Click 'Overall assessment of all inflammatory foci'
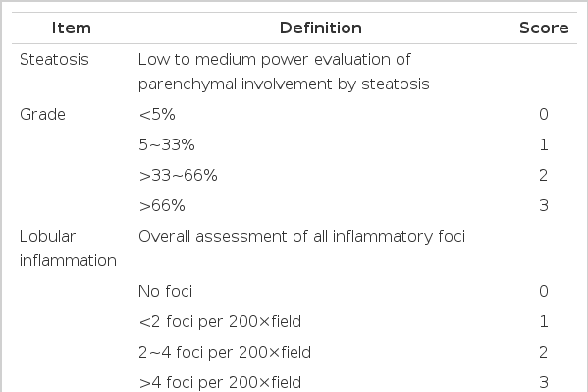The image size is (588, 392). click(301, 236)
